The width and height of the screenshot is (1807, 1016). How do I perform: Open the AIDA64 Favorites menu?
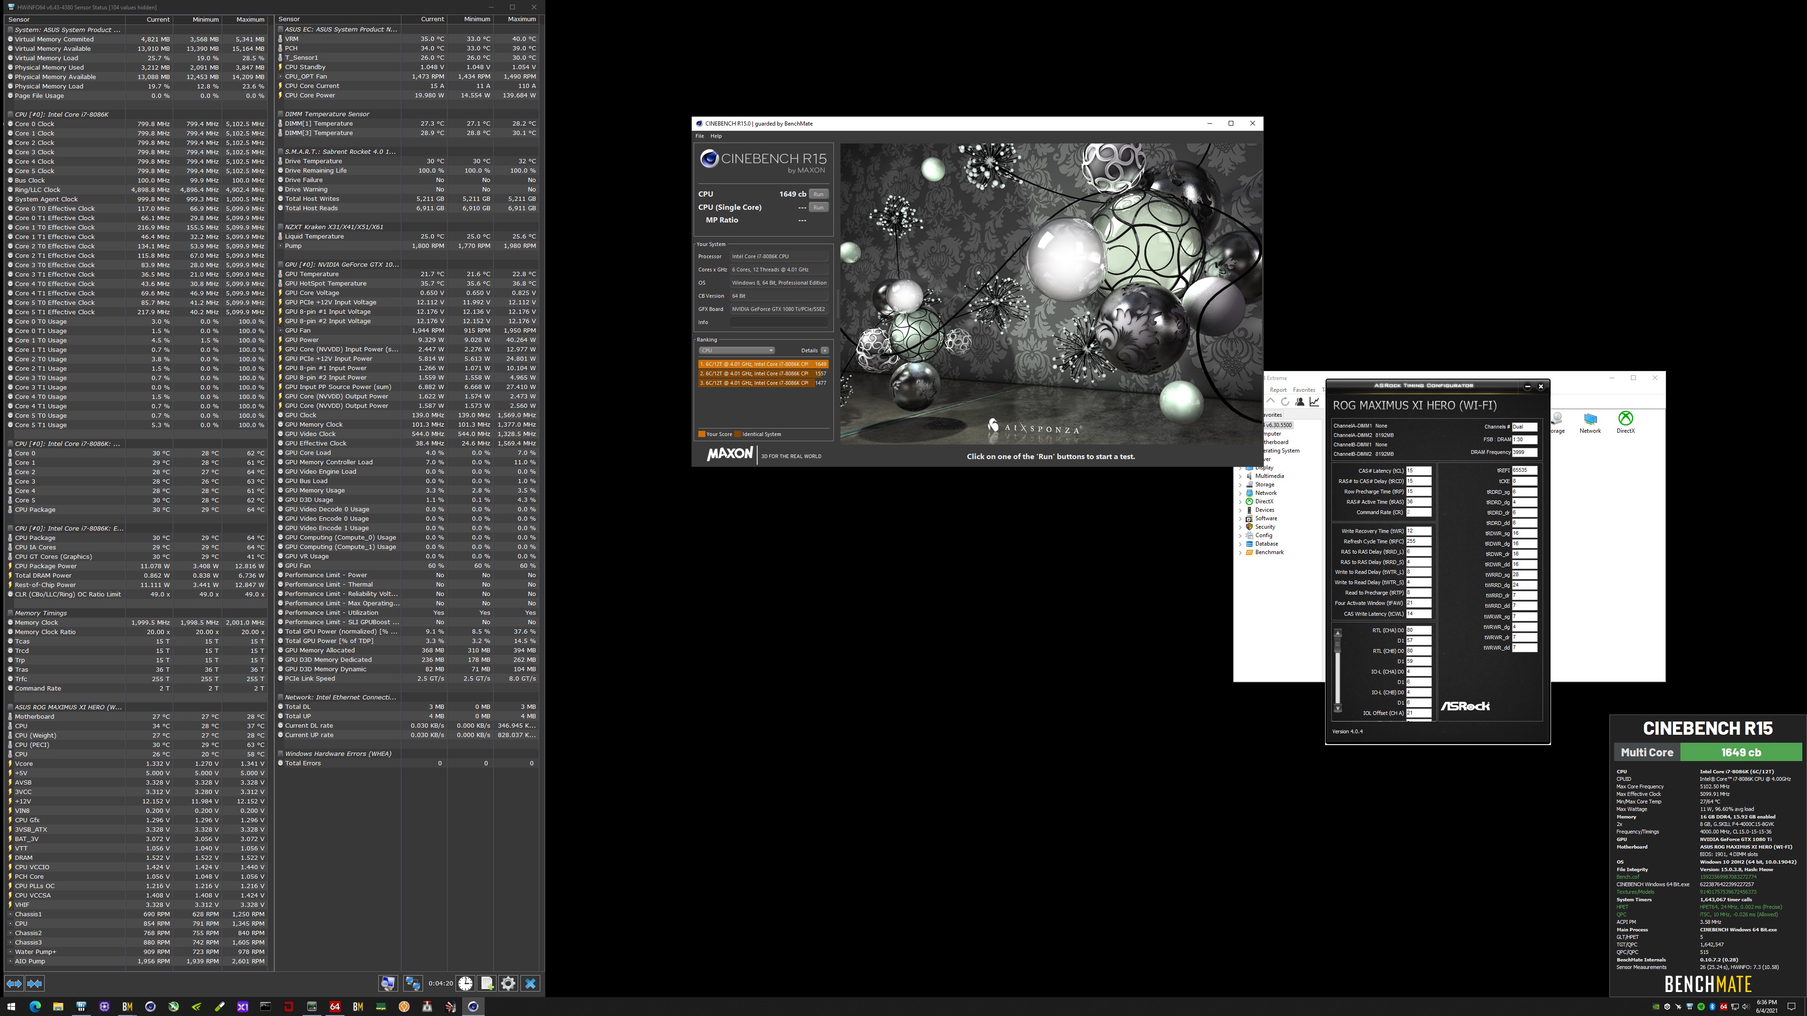coord(1304,390)
